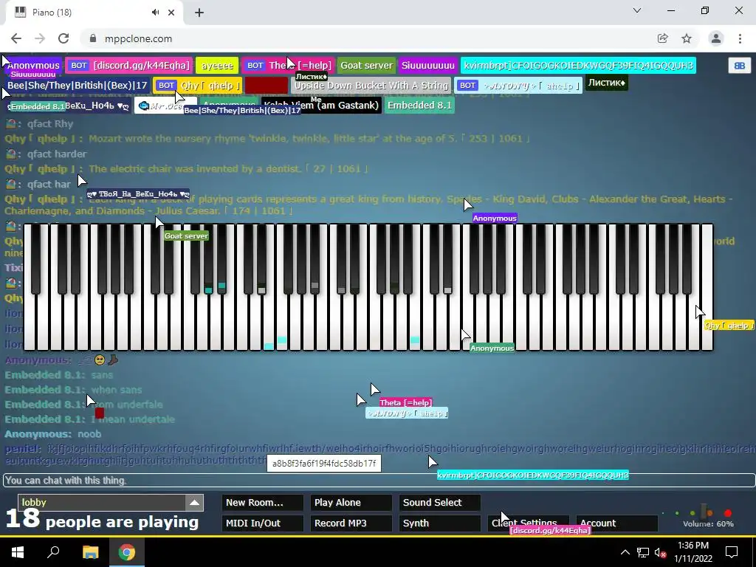This screenshot has width=756, height=567.
Task: Click Play Alone button
Action: pyautogui.click(x=351, y=502)
